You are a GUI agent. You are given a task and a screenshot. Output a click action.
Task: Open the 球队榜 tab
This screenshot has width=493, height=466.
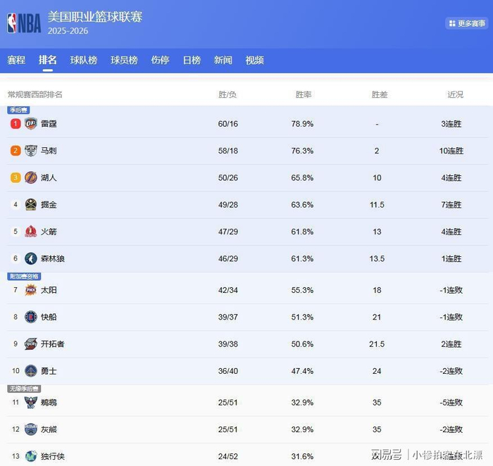(x=84, y=60)
